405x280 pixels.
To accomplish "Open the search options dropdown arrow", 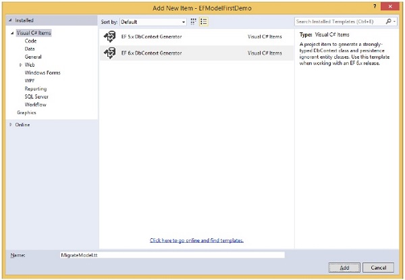I will [394, 22].
